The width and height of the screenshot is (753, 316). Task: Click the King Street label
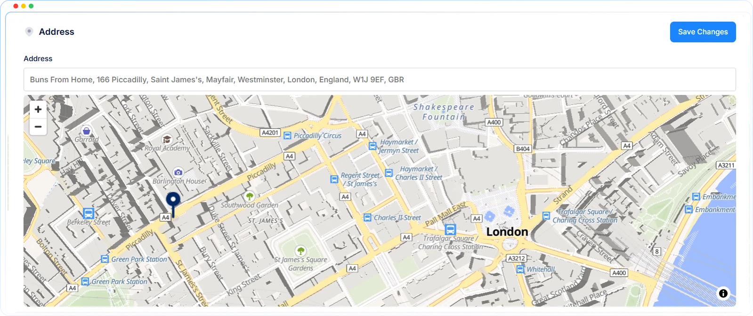243,285
